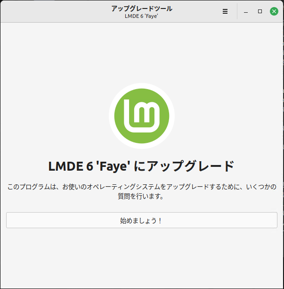Click the アップグレードツール window title

[142, 8]
